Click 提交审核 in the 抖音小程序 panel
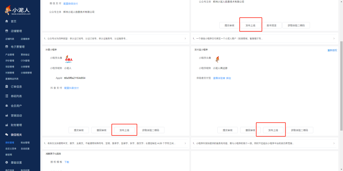Screen dimensions: 343x171 (79, 130)
